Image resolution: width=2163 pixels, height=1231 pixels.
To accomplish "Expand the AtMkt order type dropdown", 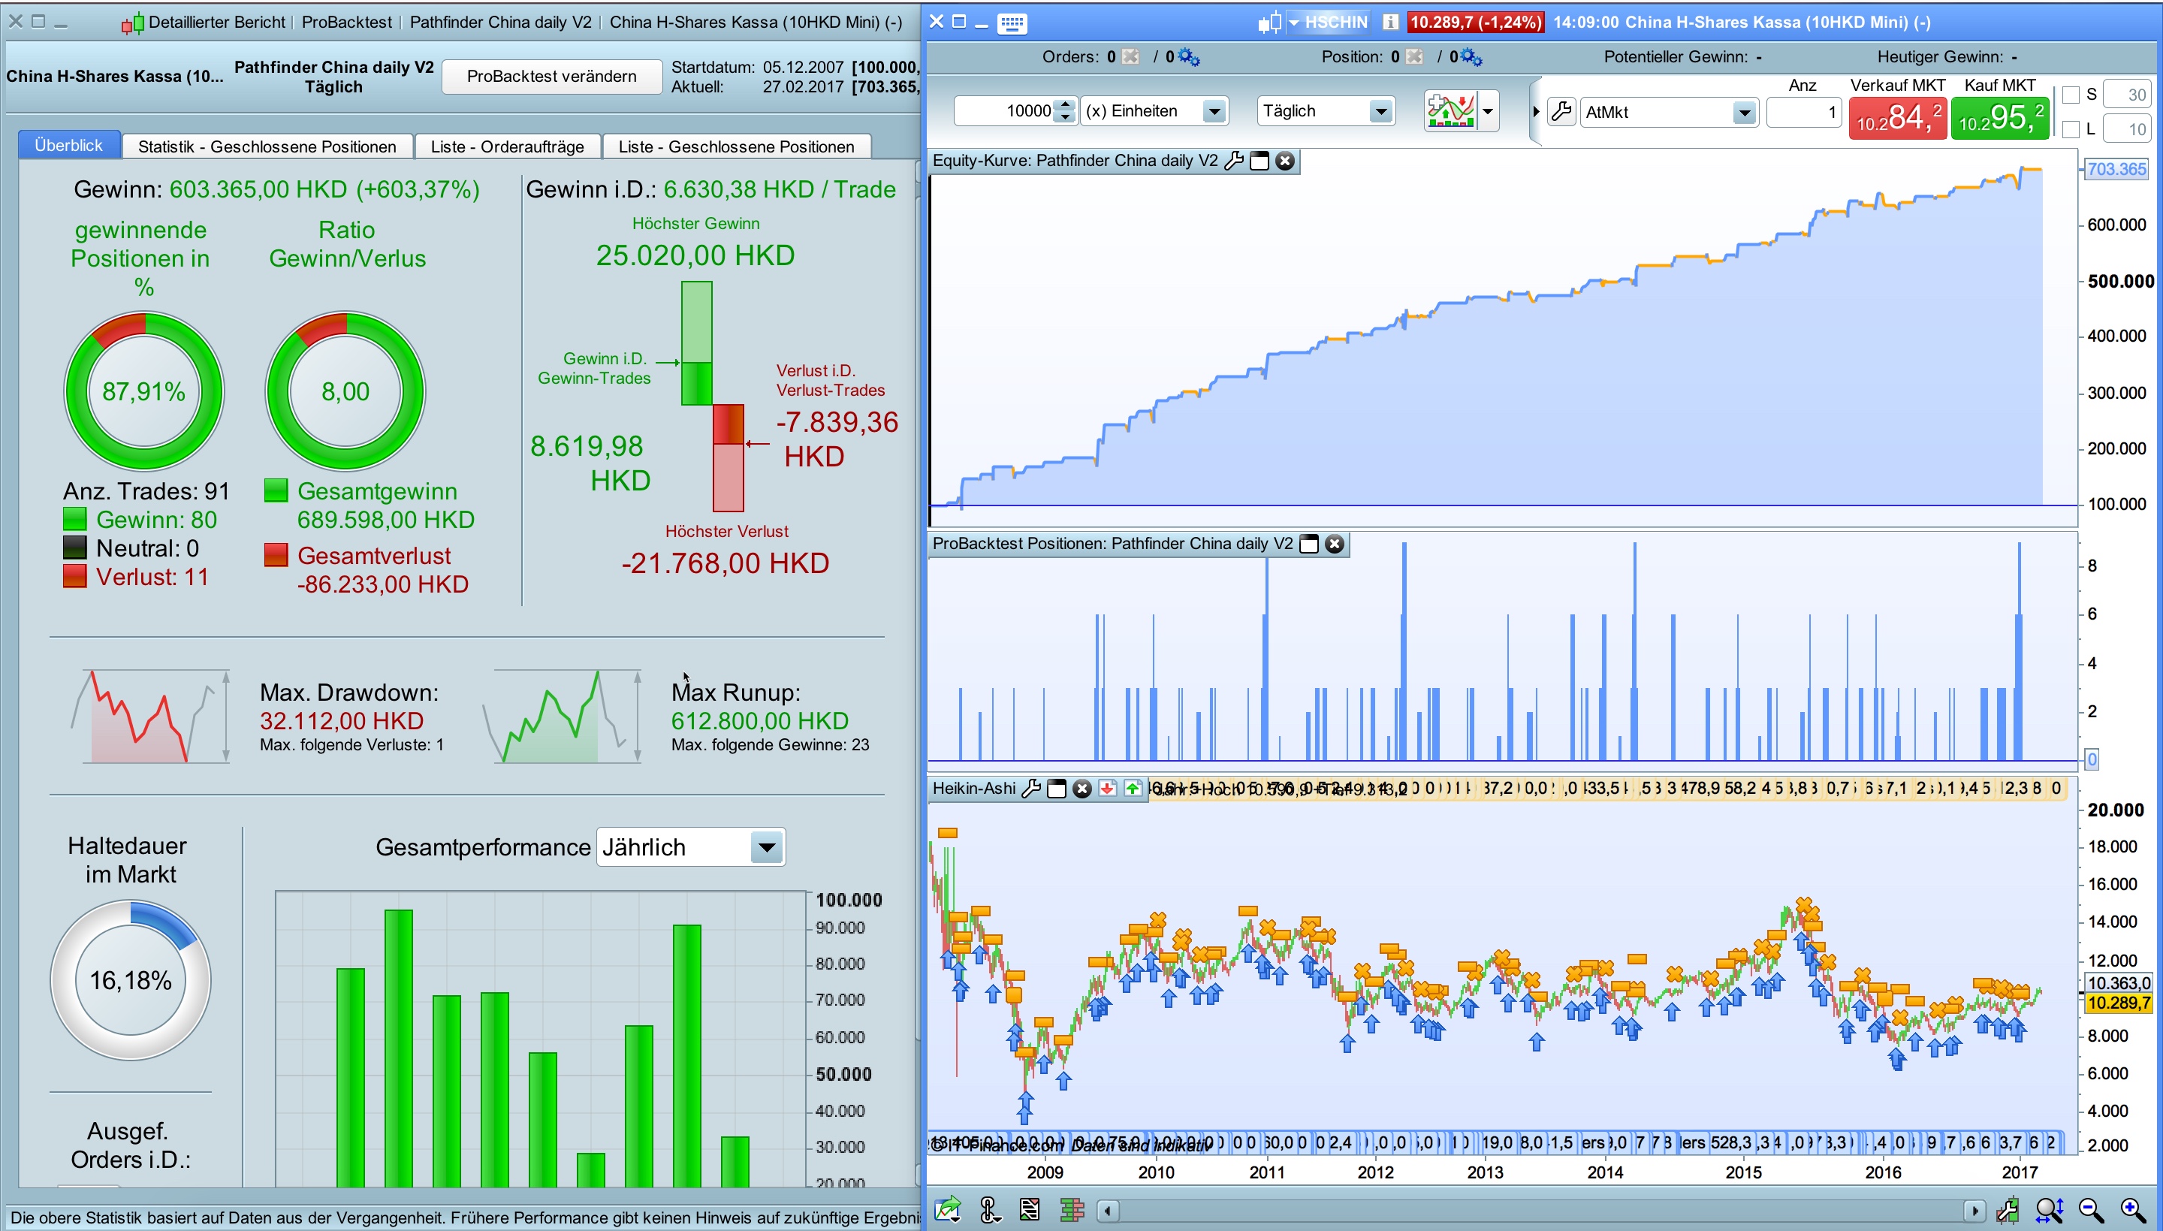I will point(1743,113).
